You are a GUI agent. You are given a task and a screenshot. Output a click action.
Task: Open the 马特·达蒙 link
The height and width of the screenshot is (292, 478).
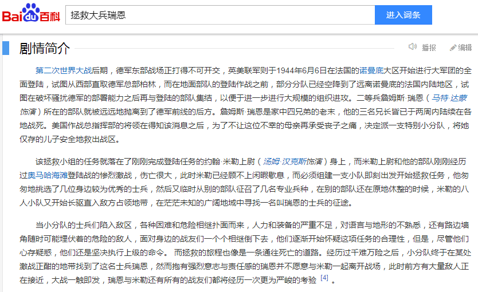tap(449, 98)
